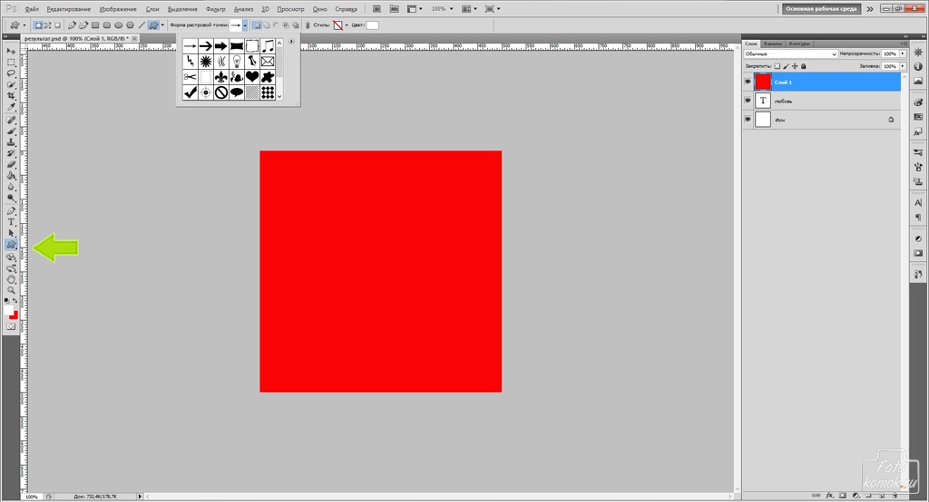Screen dimensions: 929x502
Task: Switch to the Контуры tab
Action: pyautogui.click(x=799, y=43)
